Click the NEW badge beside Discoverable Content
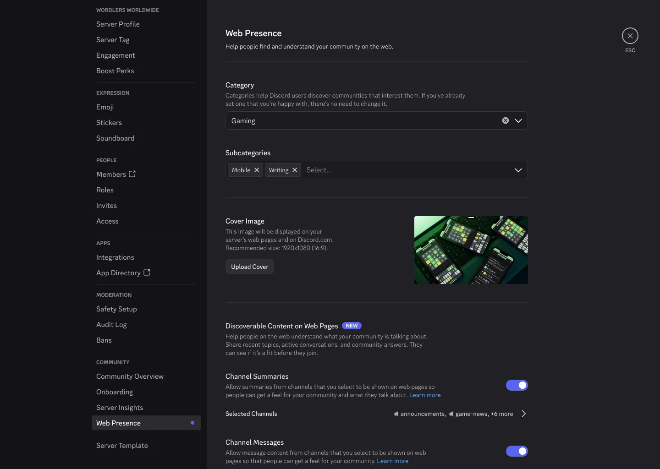 (x=352, y=326)
